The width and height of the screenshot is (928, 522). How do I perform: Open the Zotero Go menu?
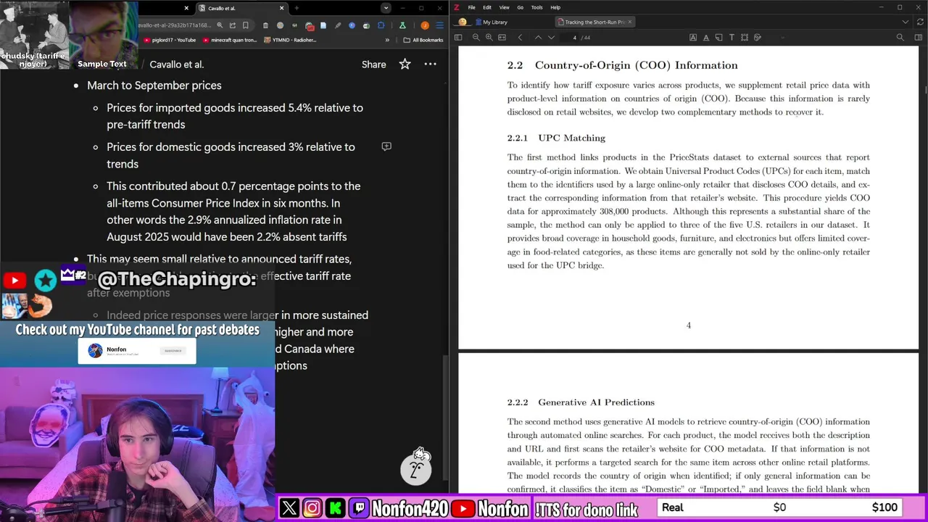(520, 7)
